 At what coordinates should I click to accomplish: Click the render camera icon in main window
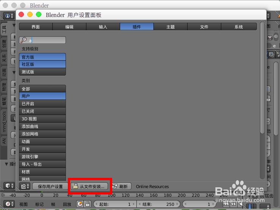point(270,38)
